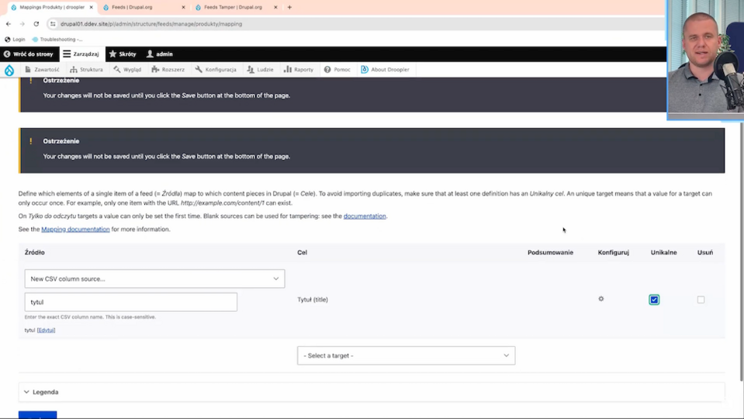Open the Troubleshooting bookmark
The height and width of the screenshot is (419, 744).
pos(57,40)
